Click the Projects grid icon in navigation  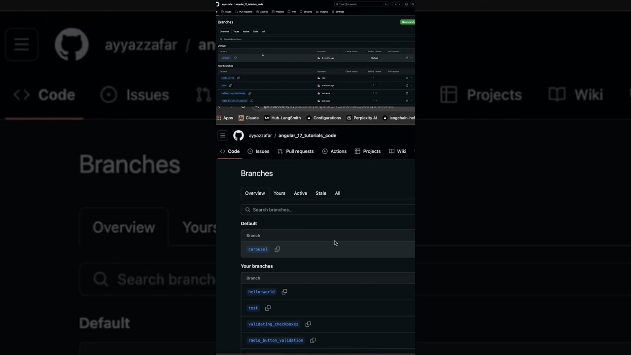[357, 151]
